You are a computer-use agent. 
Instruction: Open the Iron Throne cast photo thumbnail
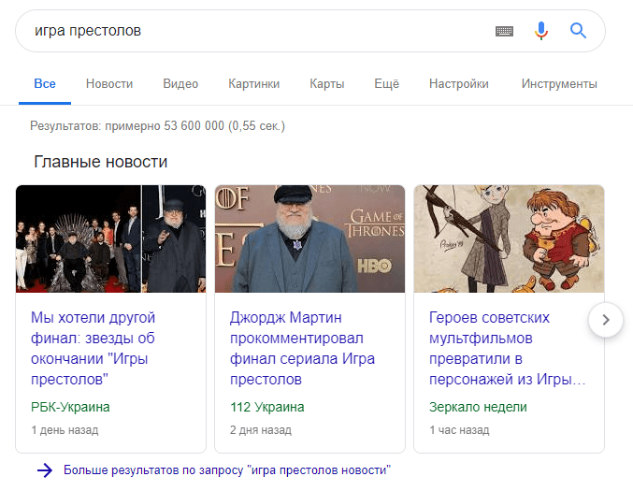pyautogui.click(x=110, y=238)
